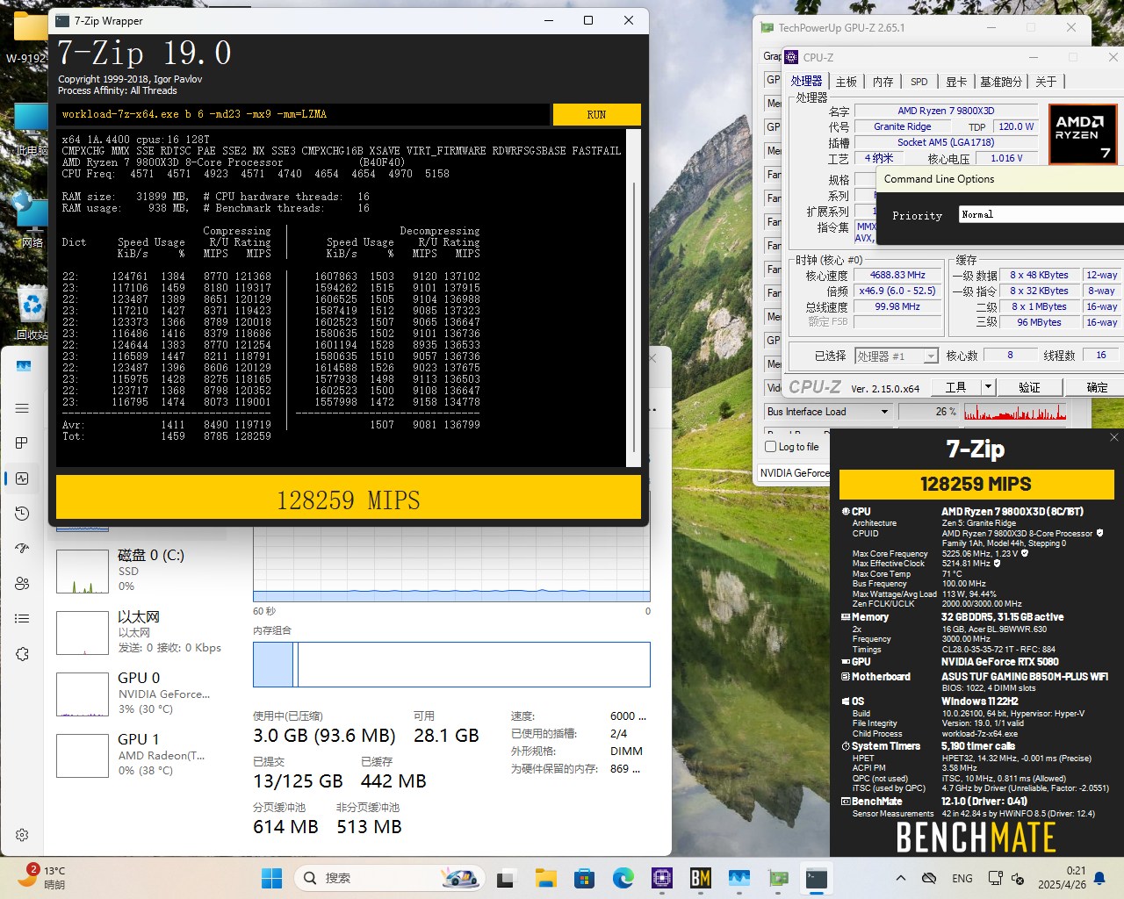The image size is (1124, 899).
Task: Click the 4688.83 MHz core speed value
Action: 897,275
